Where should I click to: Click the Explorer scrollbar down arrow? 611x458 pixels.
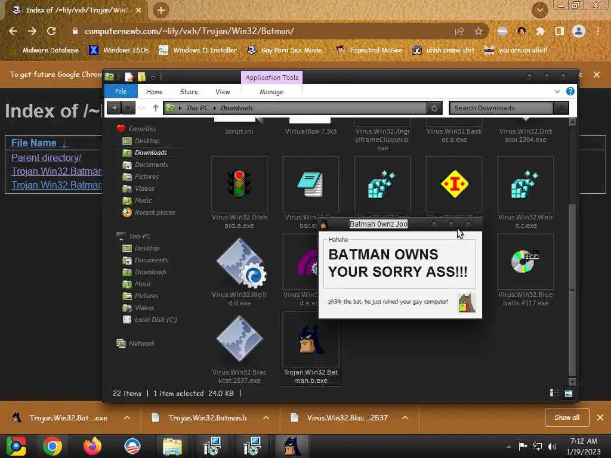click(572, 382)
